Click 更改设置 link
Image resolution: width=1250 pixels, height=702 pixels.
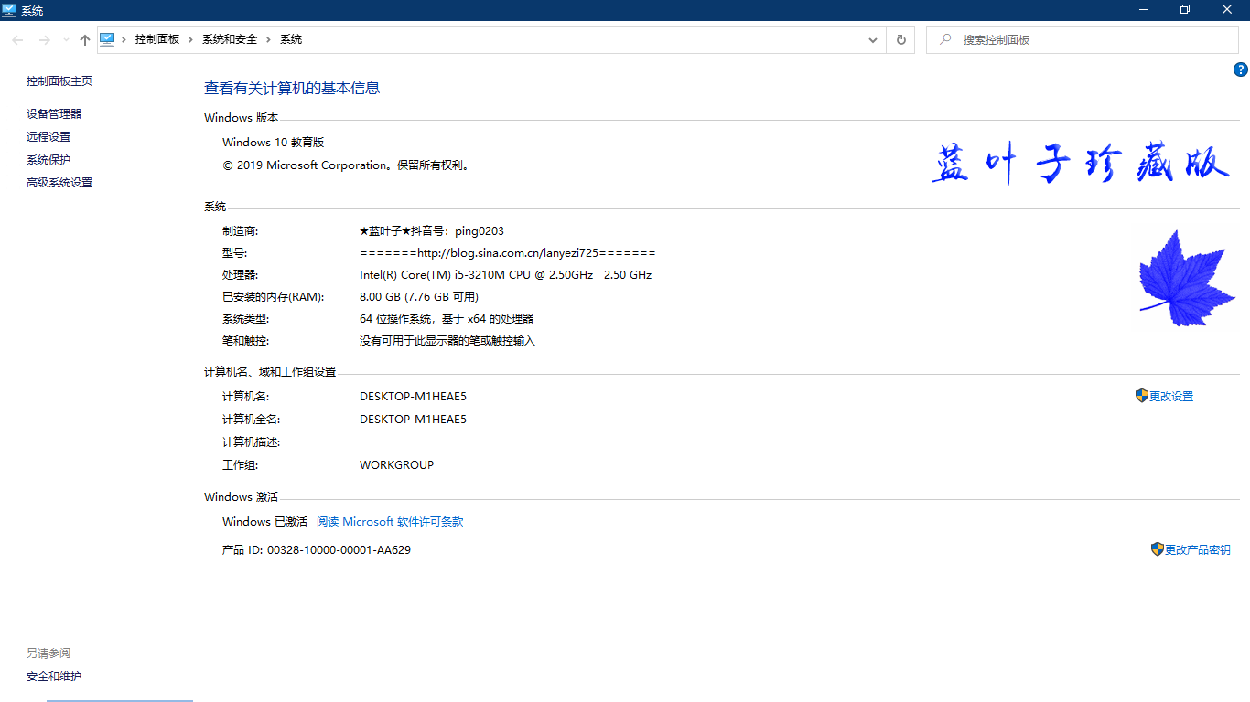pos(1171,397)
